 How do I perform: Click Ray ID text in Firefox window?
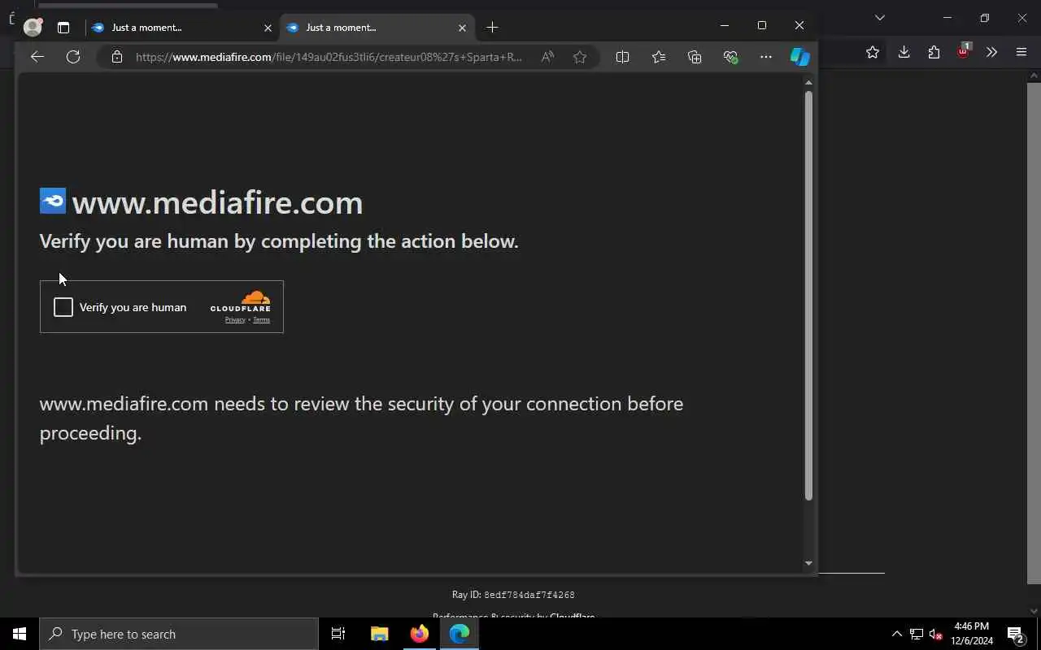pyautogui.click(x=513, y=595)
